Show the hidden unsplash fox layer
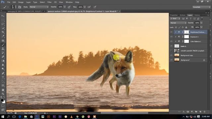The width and height of the screenshot is (212, 119). (171, 51)
